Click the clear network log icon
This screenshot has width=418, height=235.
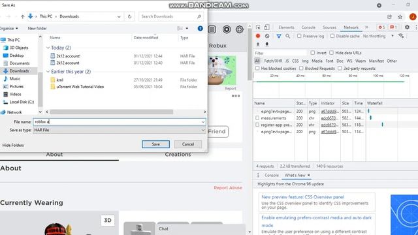(267, 36)
